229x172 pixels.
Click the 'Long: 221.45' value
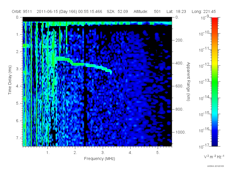click(204, 11)
